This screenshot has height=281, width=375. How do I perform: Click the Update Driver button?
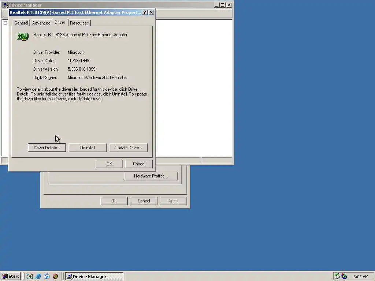coord(128,148)
